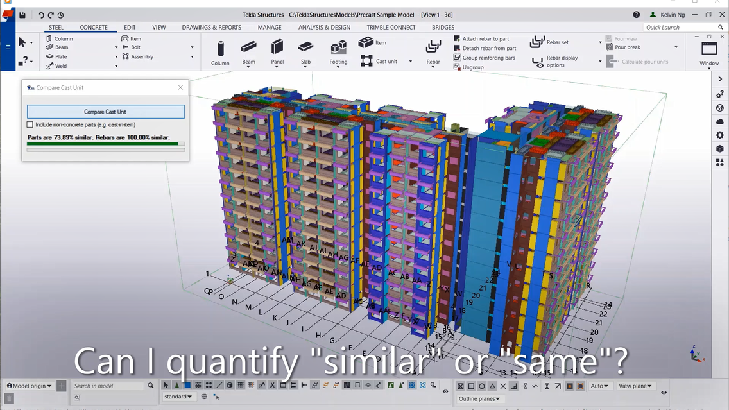Click the Quick Launch search field
729x410 pixels.
pyautogui.click(x=684, y=28)
